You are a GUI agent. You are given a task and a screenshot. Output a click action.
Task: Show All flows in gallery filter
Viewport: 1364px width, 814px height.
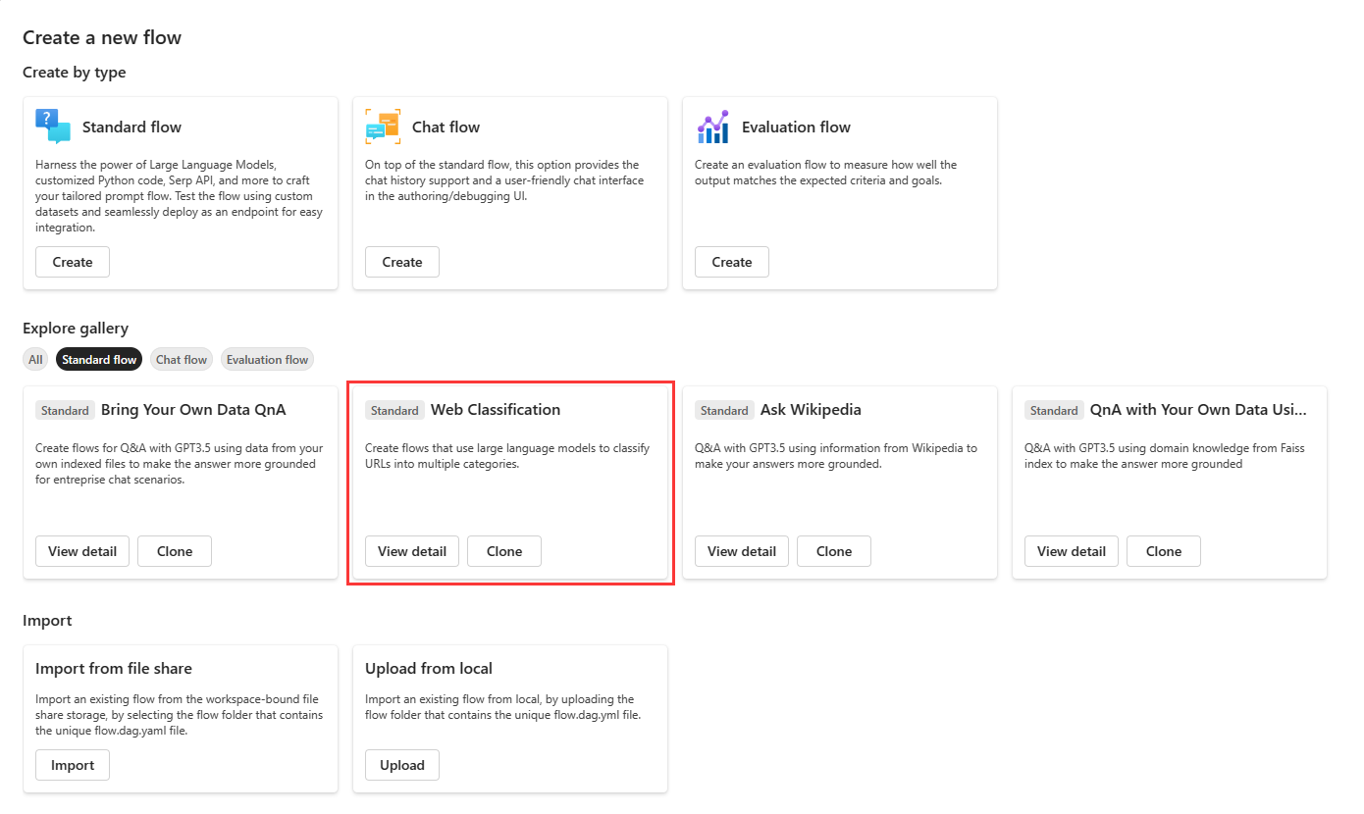pos(35,360)
